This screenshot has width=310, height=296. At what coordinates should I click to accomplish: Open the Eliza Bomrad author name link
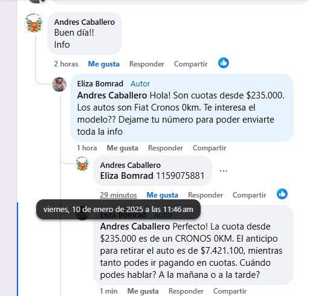[x=100, y=84]
